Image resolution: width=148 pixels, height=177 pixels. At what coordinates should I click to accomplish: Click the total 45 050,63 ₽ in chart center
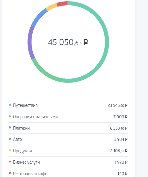point(68,42)
